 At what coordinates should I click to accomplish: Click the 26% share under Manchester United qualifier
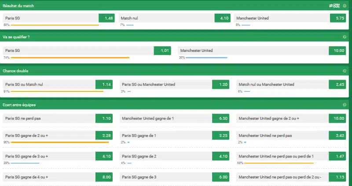tap(182, 58)
